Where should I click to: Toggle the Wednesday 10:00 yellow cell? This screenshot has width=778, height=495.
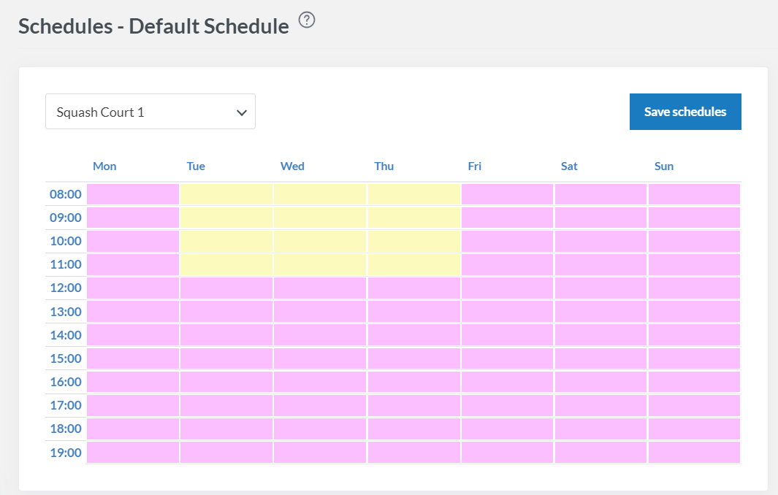click(320, 241)
